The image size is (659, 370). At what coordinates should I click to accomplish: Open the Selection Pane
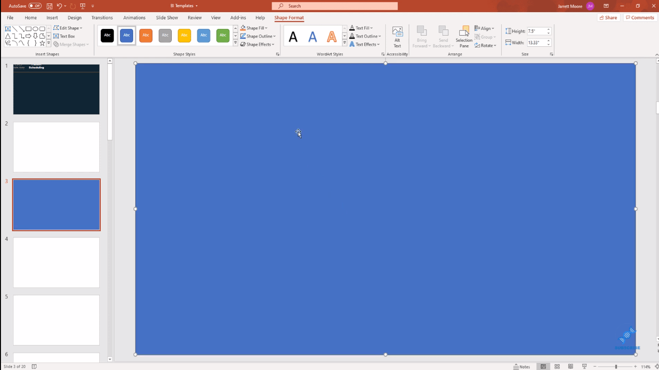pyautogui.click(x=464, y=37)
